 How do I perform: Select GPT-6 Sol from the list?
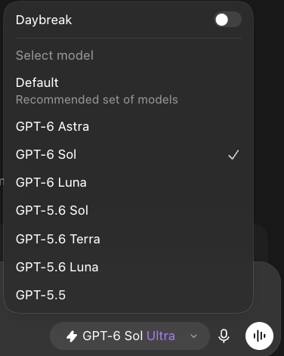click(x=128, y=154)
